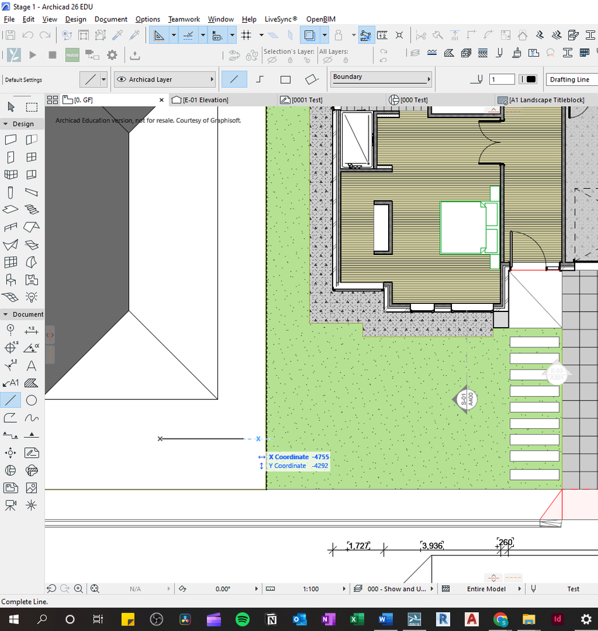Screen dimensions: 598x631
Task: Select the Arrow selection tool
Action: point(11,107)
